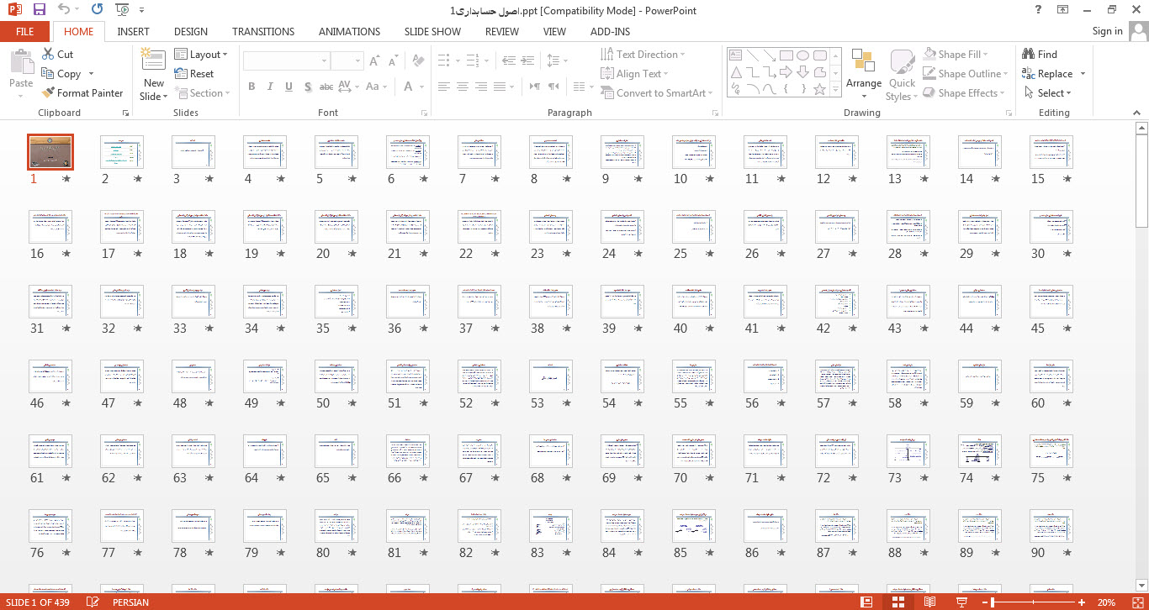Viewport: 1149px width, 610px height.
Task: Switch to Normal view in status bar
Action: pos(867,602)
